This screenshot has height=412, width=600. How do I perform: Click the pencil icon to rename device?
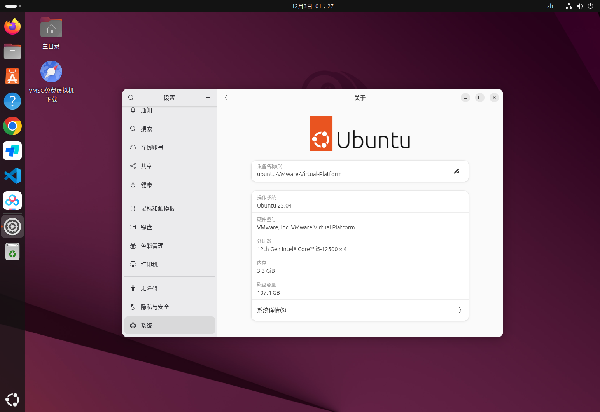click(457, 171)
